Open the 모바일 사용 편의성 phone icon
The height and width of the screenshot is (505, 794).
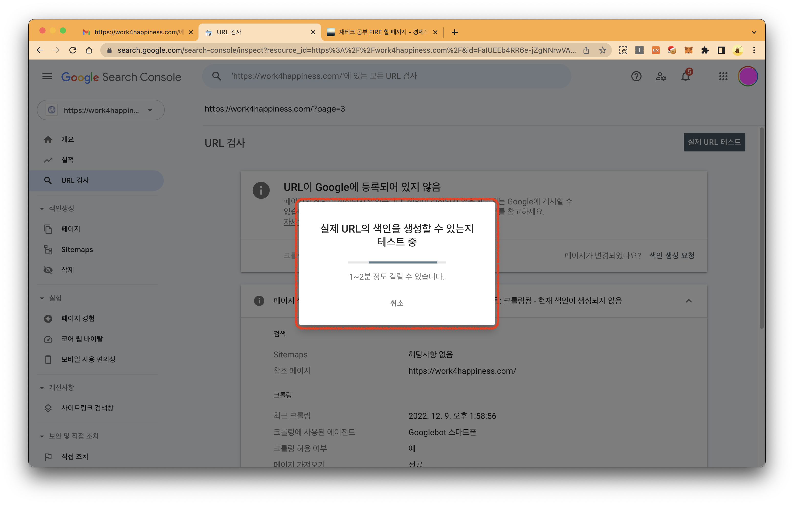48,359
